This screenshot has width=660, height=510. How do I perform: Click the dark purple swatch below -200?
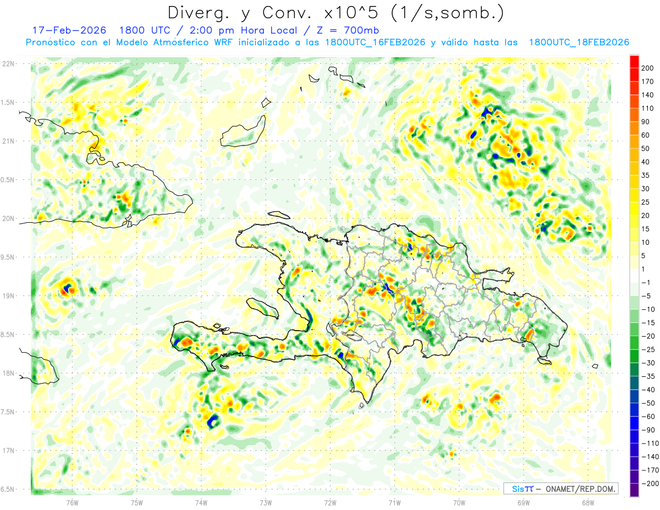634,490
